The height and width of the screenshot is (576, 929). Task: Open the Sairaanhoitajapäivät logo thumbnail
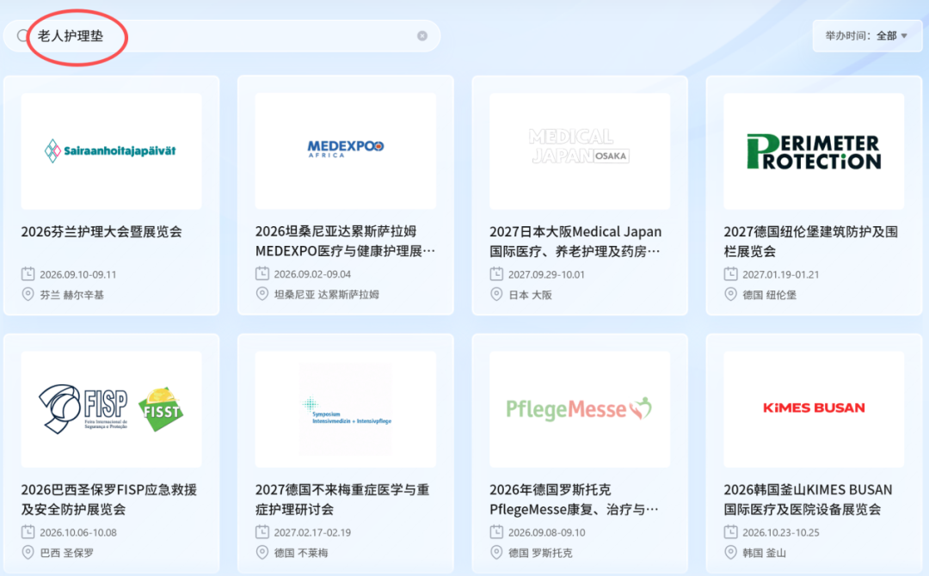[111, 151]
